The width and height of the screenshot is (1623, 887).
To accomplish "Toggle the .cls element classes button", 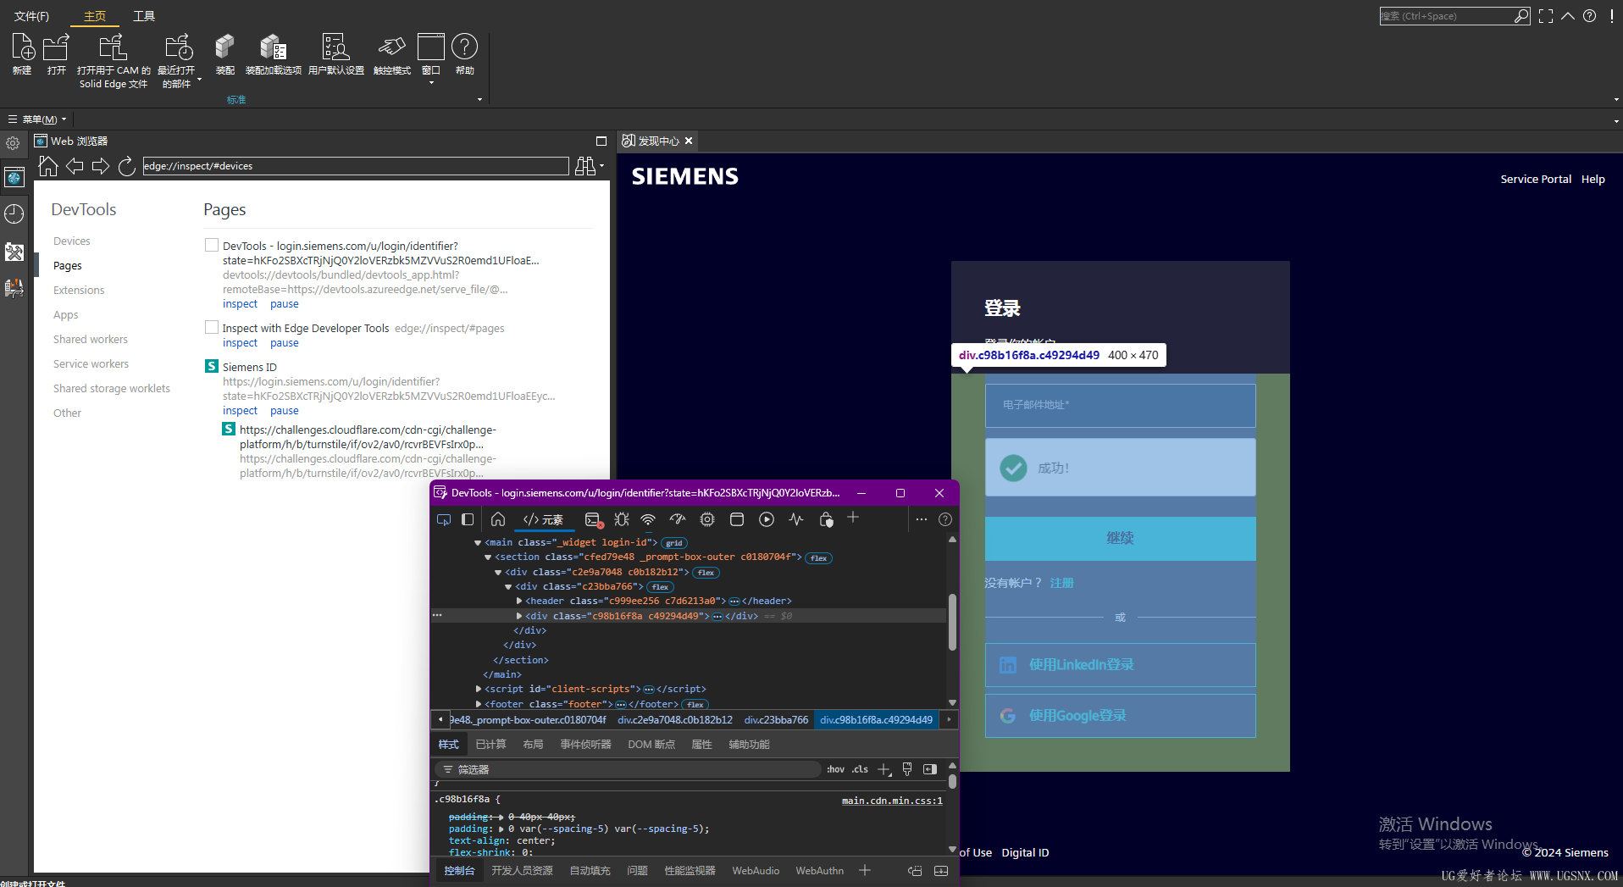I will pyautogui.click(x=861, y=769).
